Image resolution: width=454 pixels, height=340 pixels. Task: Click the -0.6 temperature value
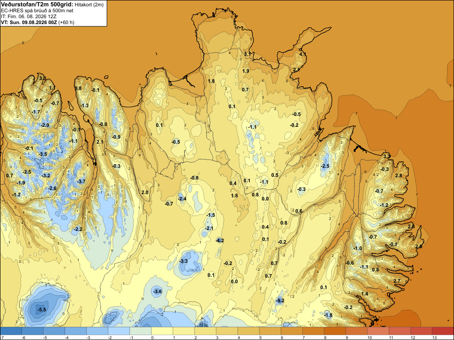[350, 263]
